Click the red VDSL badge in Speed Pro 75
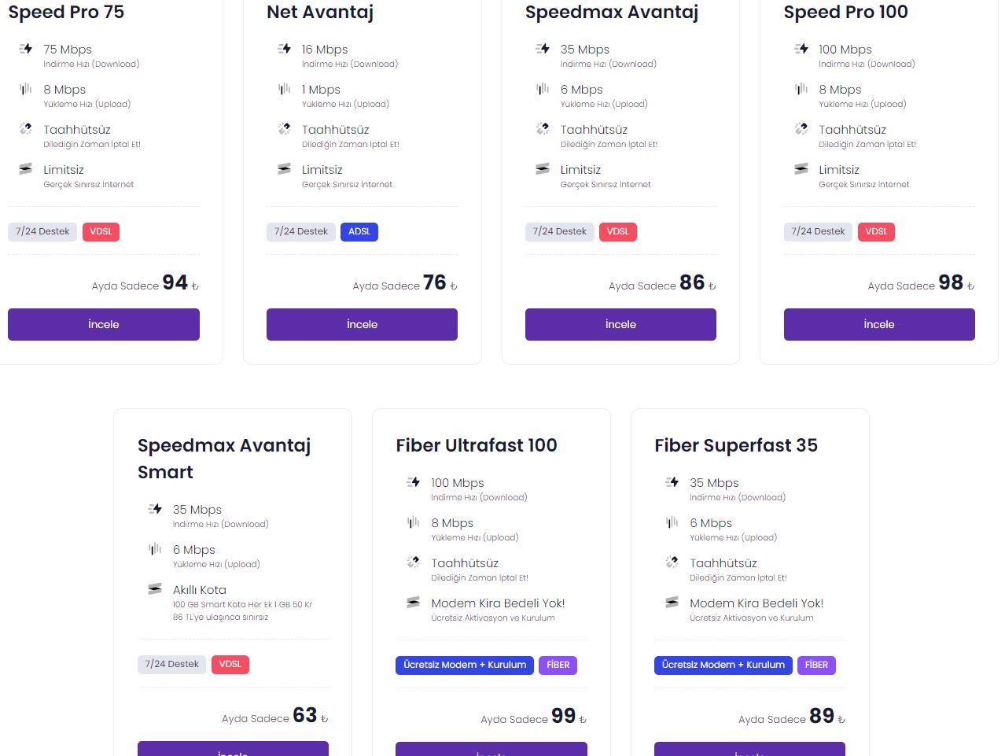The width and height of the screenshot is (1005, 756). pyautogui.click(x=101, y=231)
